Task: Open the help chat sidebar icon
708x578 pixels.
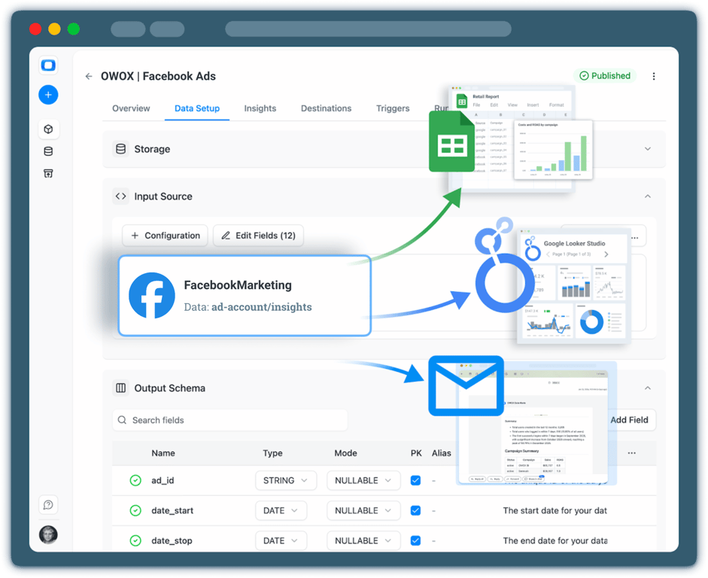Action: tap(48, 504)
